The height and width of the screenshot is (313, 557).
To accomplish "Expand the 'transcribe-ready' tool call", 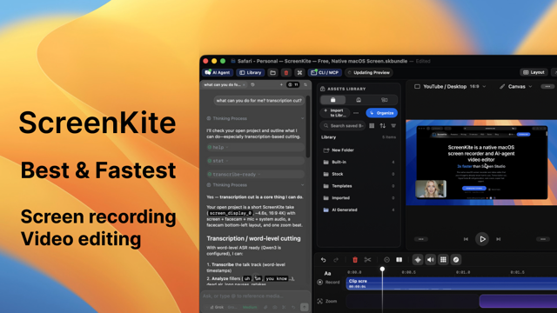I will click(255, 174).
